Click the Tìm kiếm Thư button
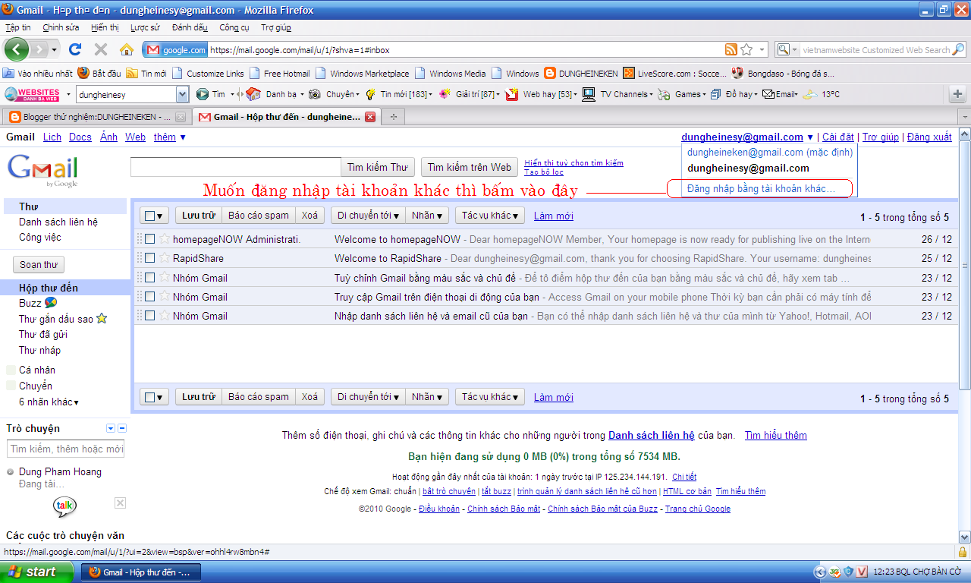Screen dimensions: 971x583 pyautogui.click(x=378, y=167)
